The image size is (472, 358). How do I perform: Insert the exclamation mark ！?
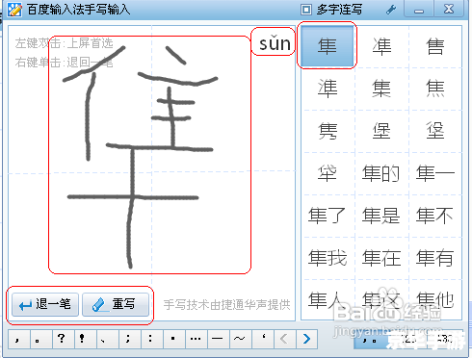pos(86,339)
